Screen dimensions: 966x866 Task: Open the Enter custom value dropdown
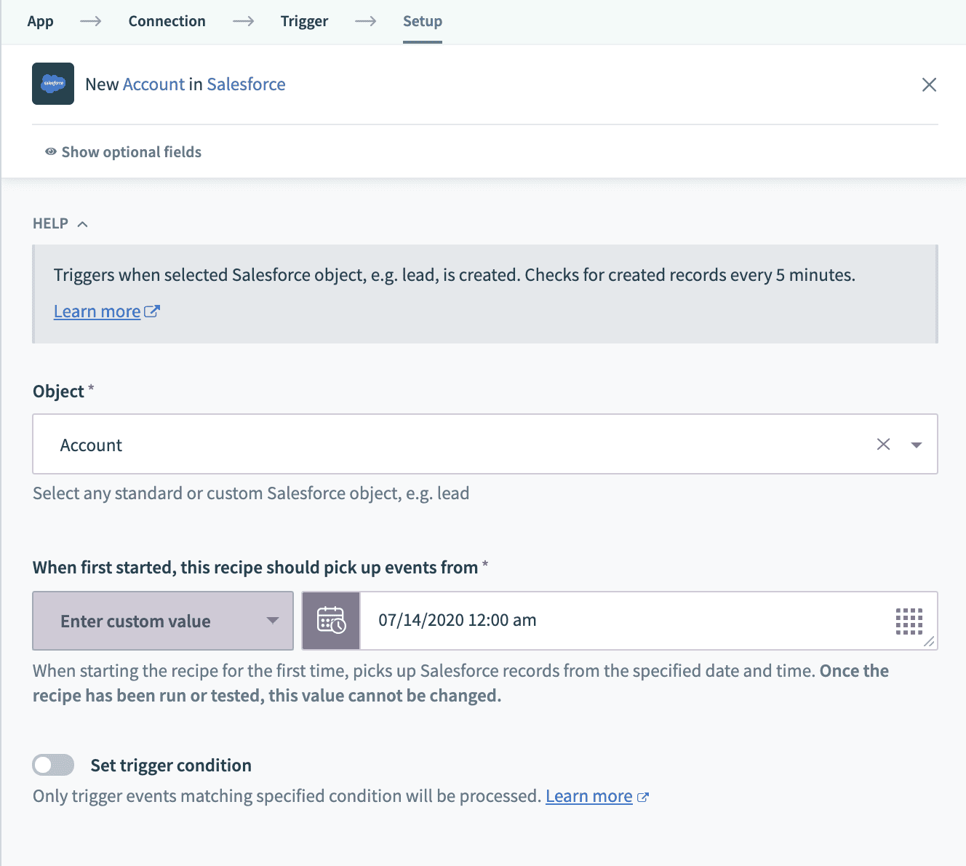(x=163, y=621)
